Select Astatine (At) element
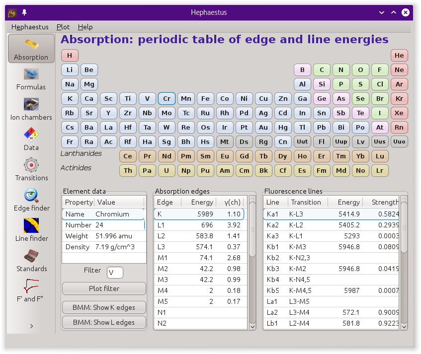The image size is (421, 354). (380, 128)
